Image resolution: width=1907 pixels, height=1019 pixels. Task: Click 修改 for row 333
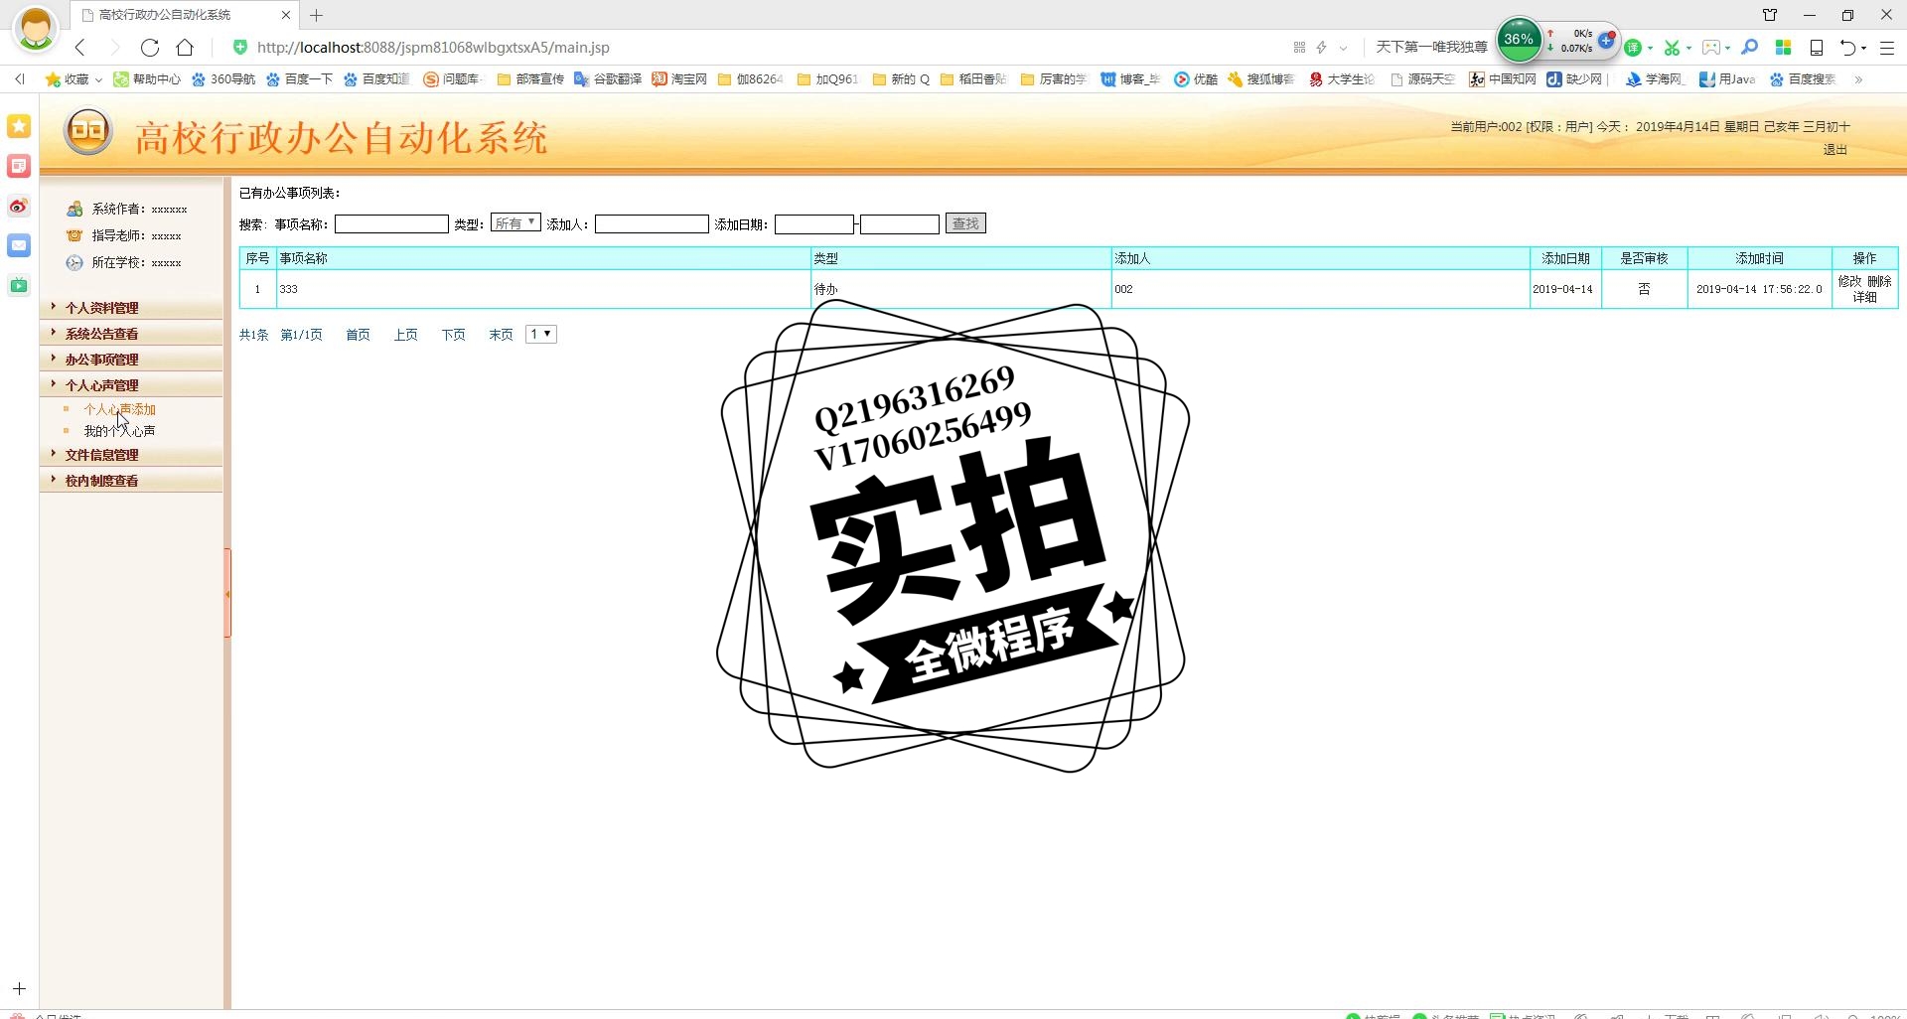[1850, 282]
